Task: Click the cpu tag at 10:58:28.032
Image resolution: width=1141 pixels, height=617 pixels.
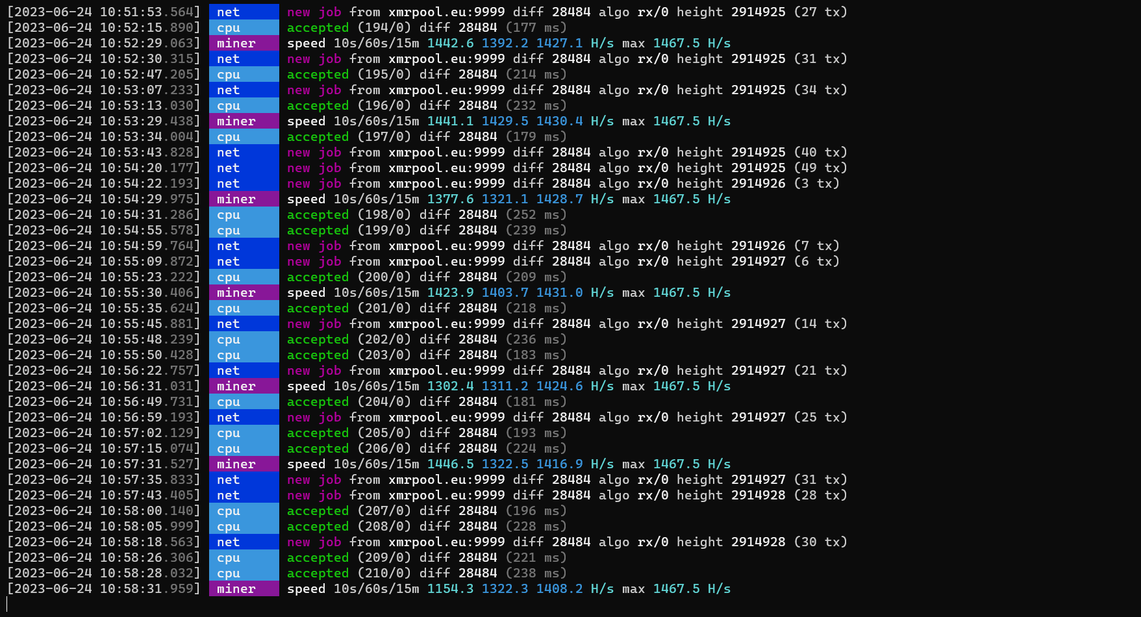Action: pyautogui.click(x=244, y=573)
